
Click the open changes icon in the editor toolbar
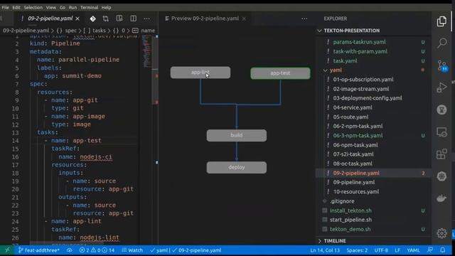(106, 18)
